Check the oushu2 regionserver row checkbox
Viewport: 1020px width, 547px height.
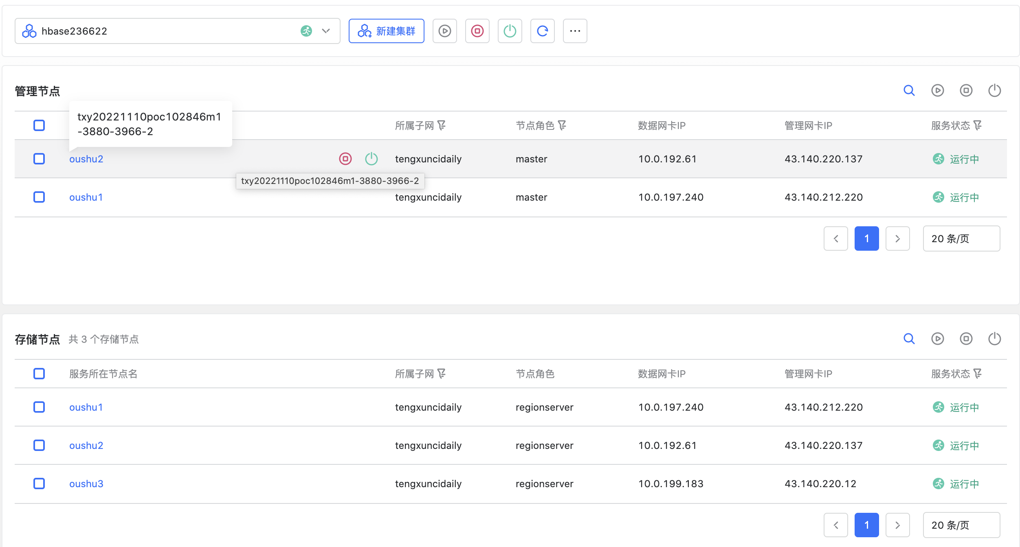(x=39, y=445)
